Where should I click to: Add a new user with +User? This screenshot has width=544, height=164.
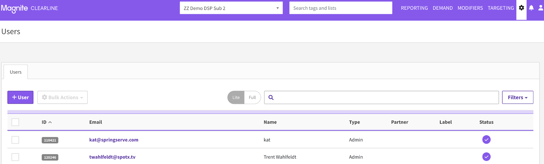[x=20, y=98]
